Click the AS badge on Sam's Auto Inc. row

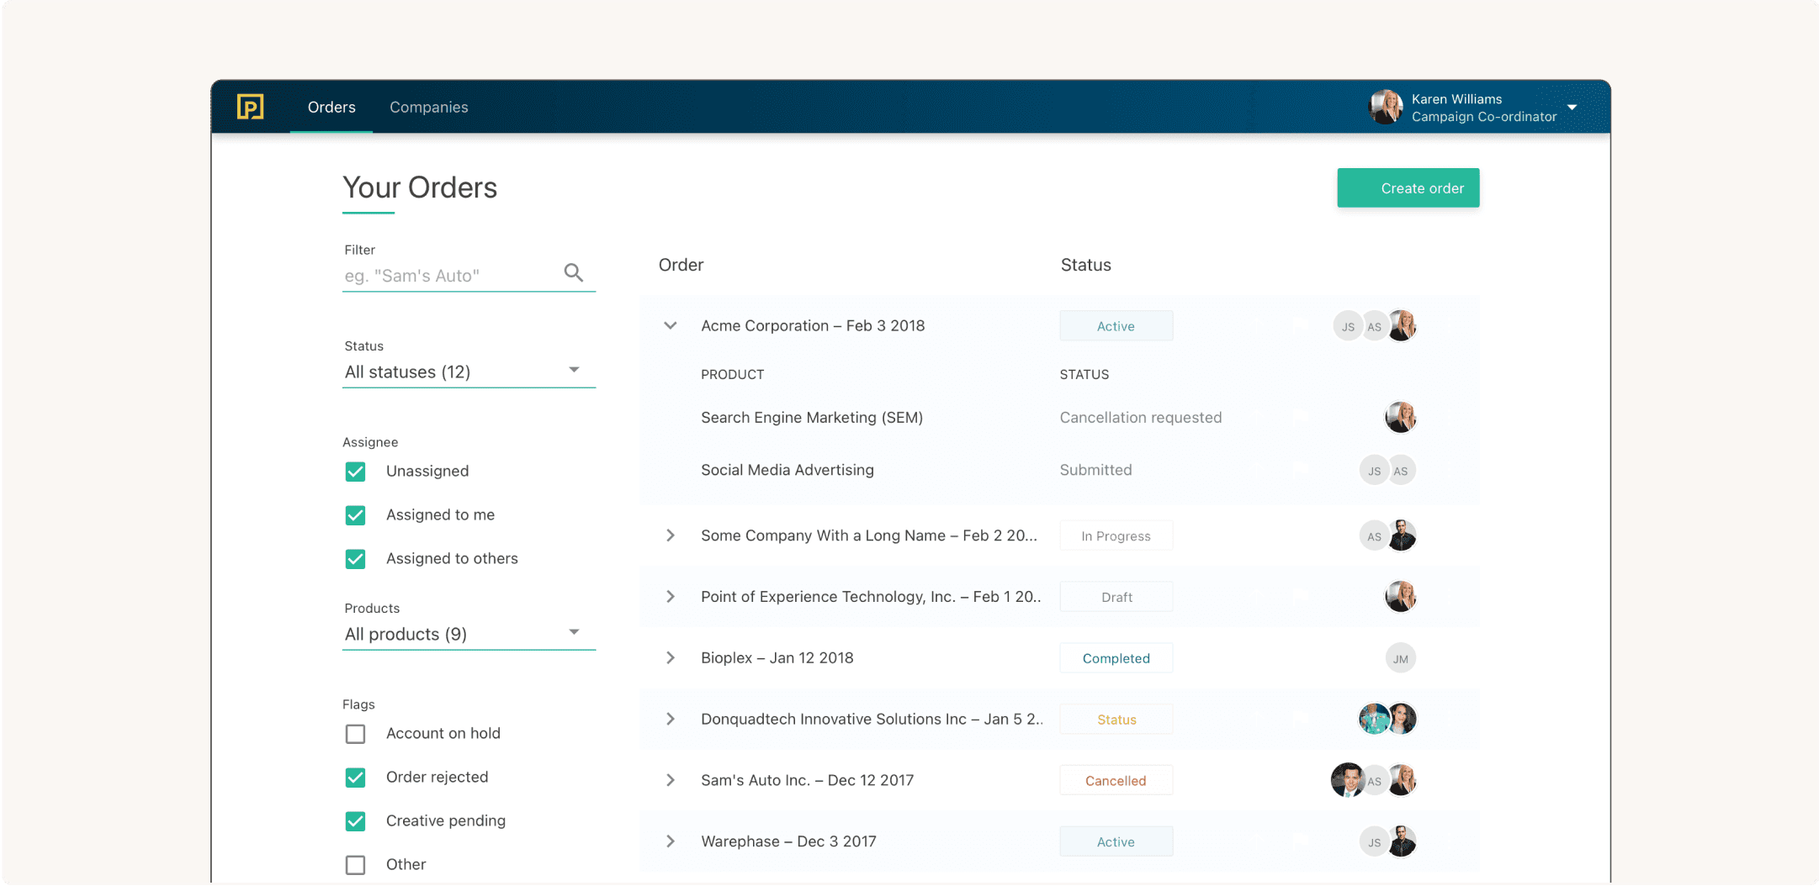[x=1375, y=780]
